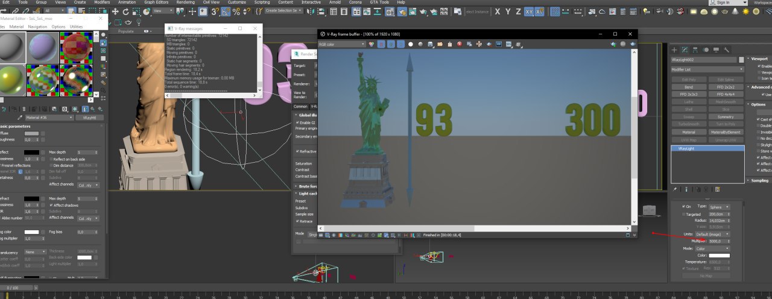772x299 pixels.
Task: Click the Reflect black color swatch
Action: (32, 152)
